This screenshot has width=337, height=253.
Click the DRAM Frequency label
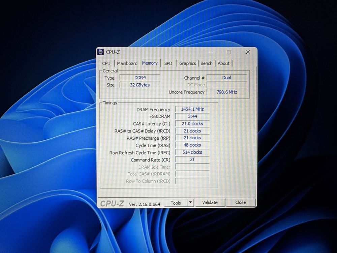point(153,110)
